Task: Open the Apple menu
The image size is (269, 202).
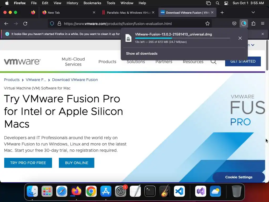Action: pos(7,3)
